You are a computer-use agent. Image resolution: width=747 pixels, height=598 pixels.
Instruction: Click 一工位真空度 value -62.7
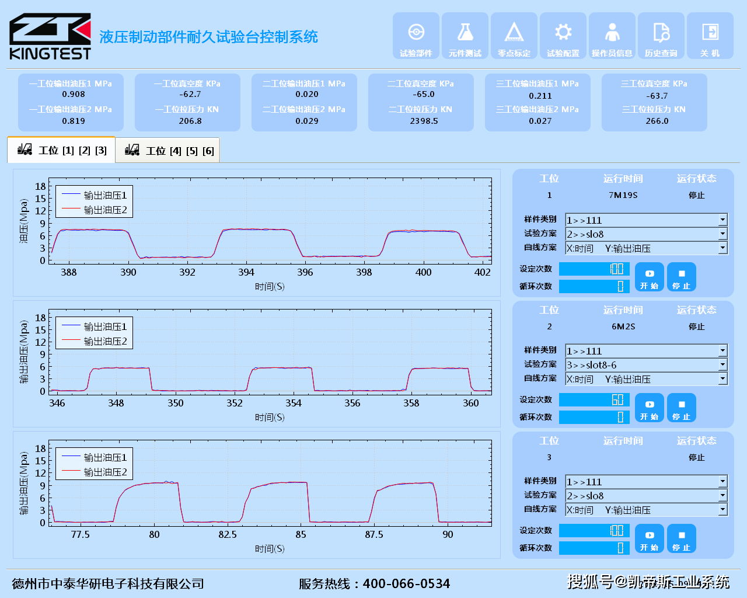click(190, 94)
